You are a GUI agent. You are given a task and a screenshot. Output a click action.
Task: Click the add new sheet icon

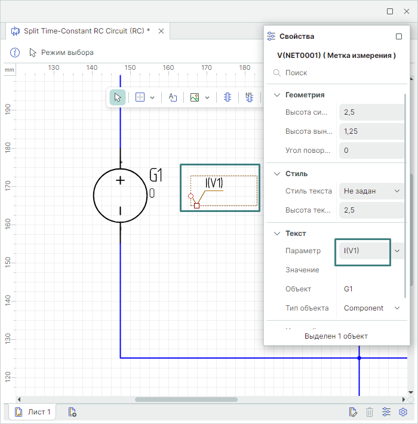[72, 412]
